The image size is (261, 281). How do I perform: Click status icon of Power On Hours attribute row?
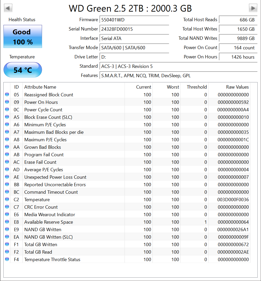pos(7,102)
